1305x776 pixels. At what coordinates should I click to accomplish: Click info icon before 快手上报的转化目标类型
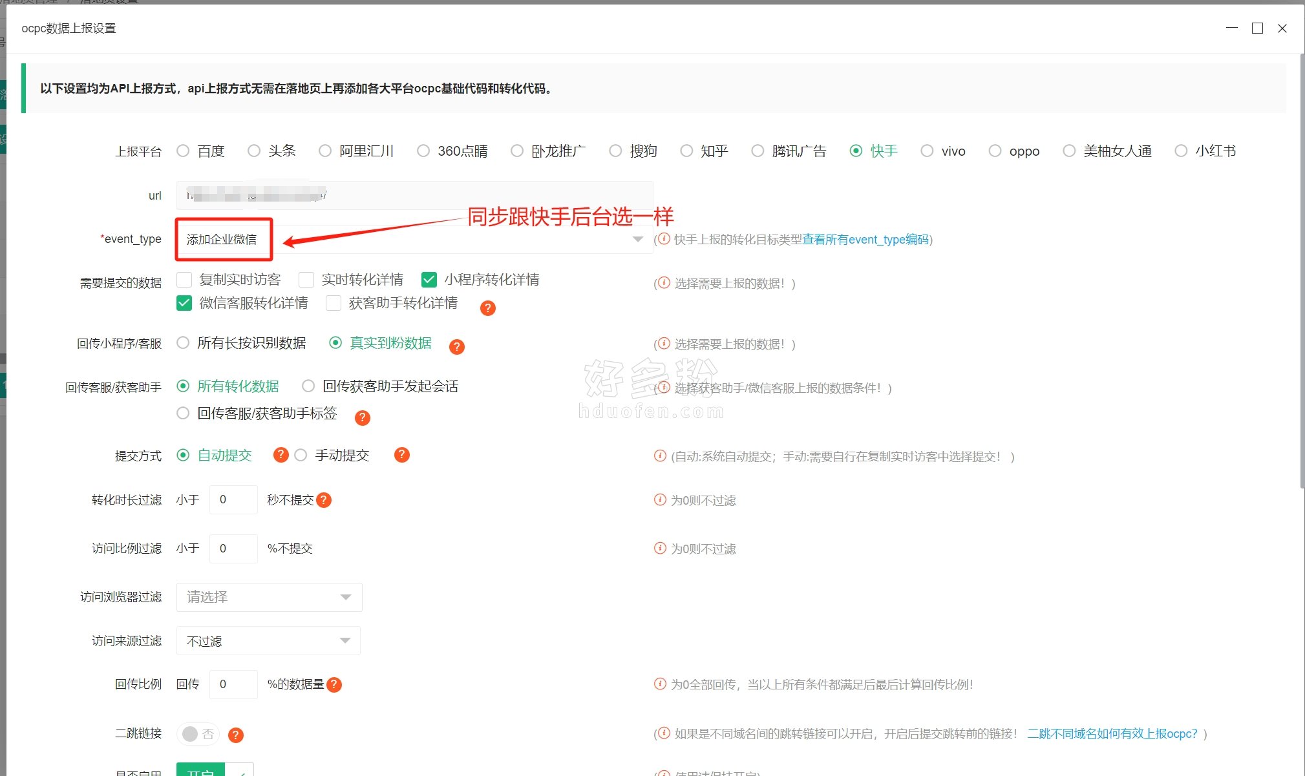(x=664, y=239)
